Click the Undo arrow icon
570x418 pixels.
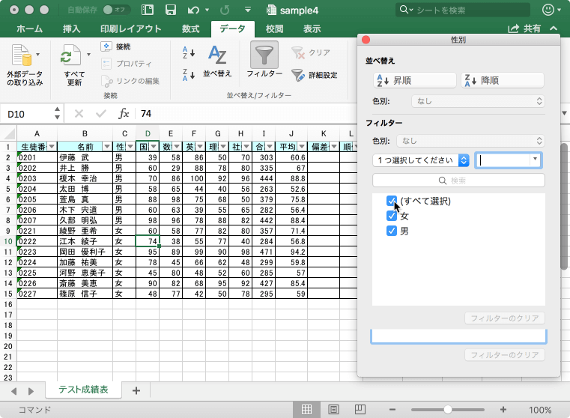click(193, 10)
